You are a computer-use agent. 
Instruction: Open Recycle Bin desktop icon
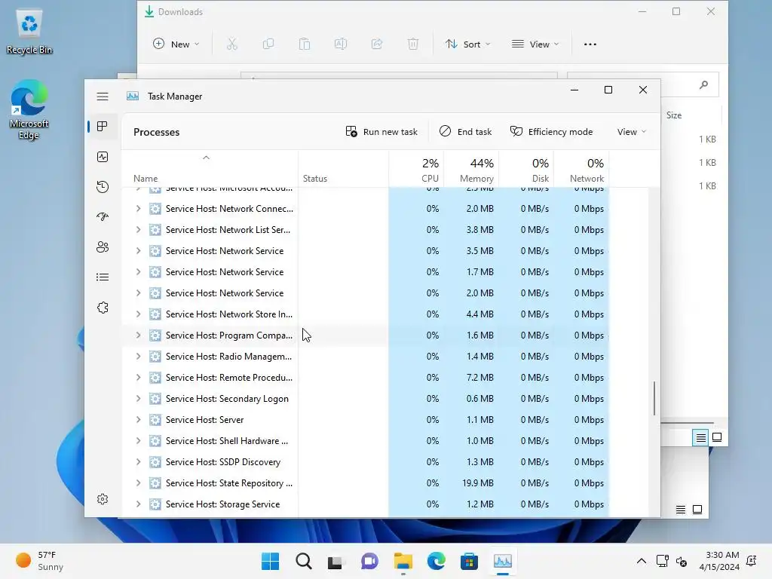point(29,32)
